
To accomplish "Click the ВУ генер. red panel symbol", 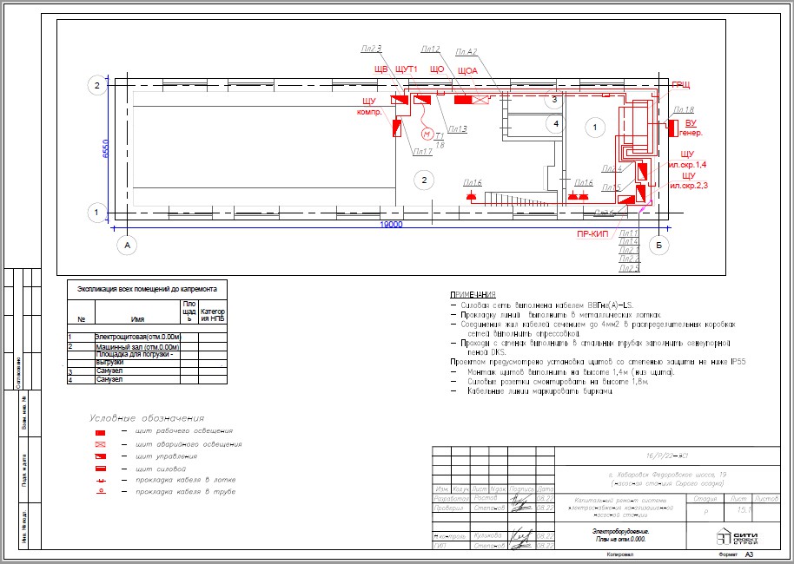I will click(x=673, y=128).
